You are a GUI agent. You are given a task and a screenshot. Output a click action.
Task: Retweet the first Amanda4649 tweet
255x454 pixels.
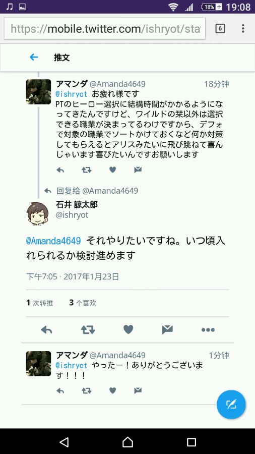[x=87, y=170]
